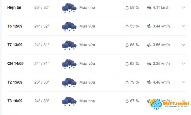Click the rain cloud icon for T3 16/09
Image resolution: width=191 pixels, height=115 pixels.
pos(69,101)
